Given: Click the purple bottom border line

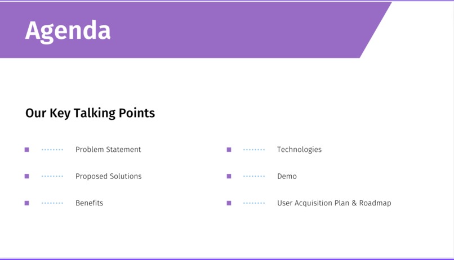Looking at the screenshot, I should [x=227, y=259].
